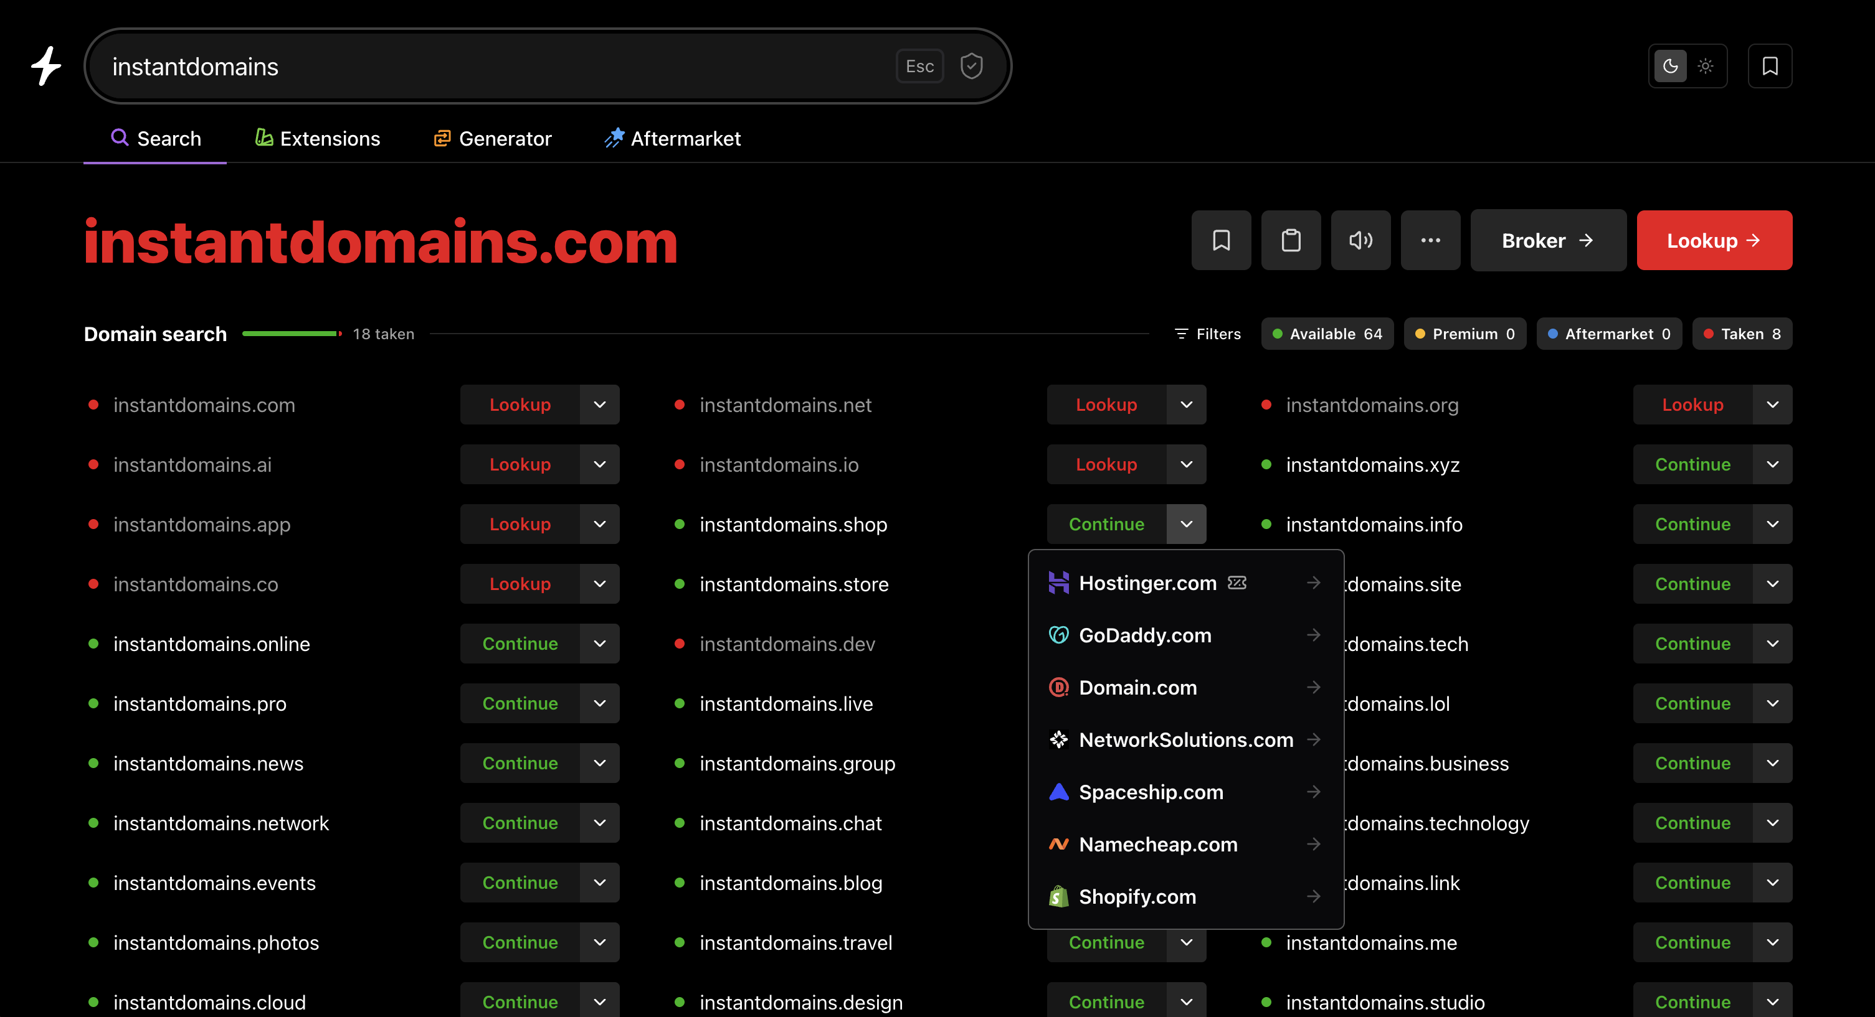Viewport: 1875px width, 1017px height.
Task: Click arrow next to Spaceship.com
Action: coord(1313,792)
